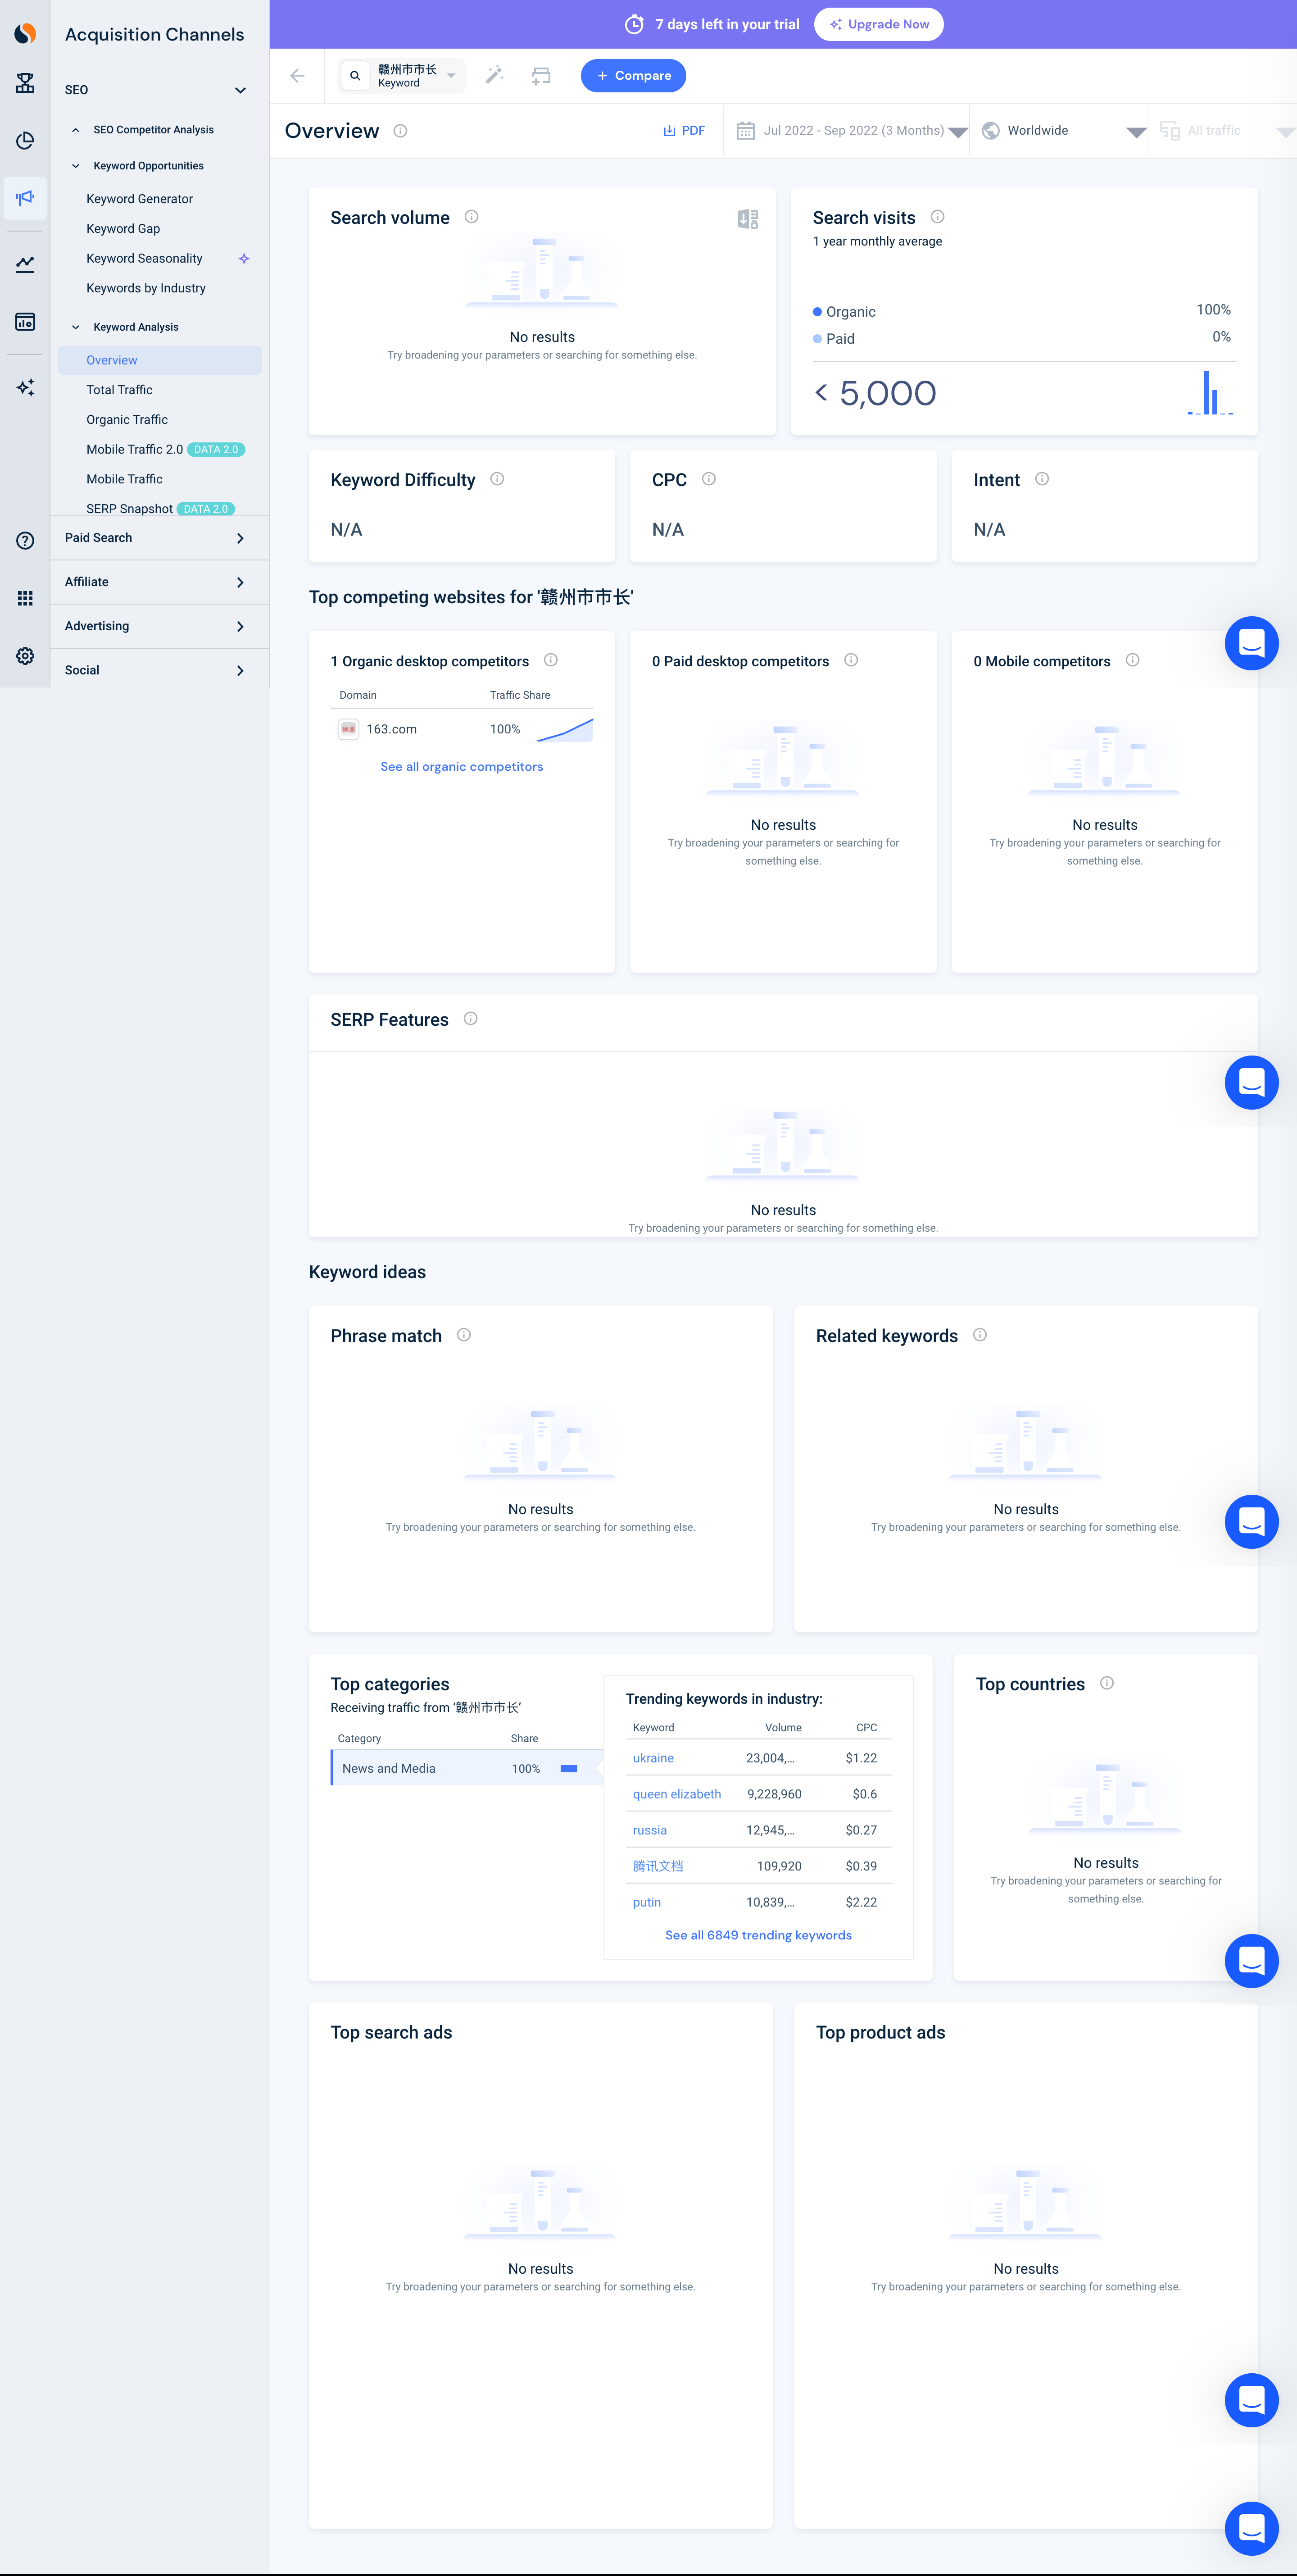
Task: Collapse Keyword Analysis group
Action: point(76,327)
